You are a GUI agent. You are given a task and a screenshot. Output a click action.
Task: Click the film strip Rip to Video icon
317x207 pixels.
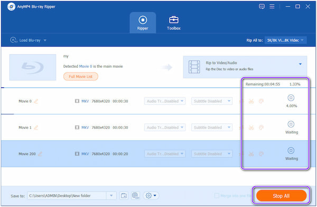194,67
